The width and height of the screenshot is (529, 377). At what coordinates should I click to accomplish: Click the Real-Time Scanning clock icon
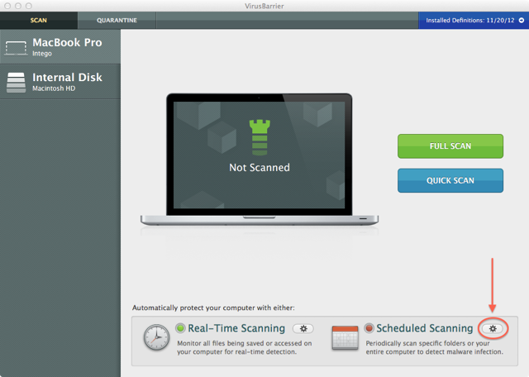156,337
